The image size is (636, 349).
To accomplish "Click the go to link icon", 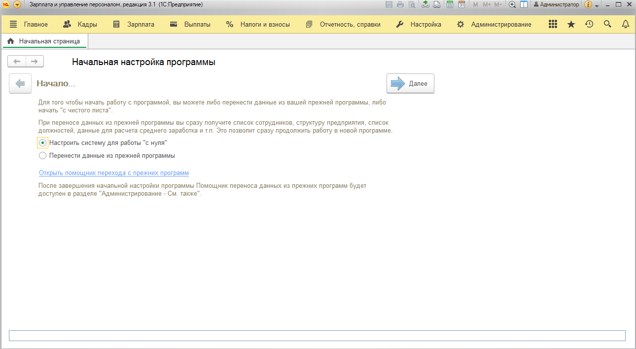I will pyautogui.click(x=436, y=4).
